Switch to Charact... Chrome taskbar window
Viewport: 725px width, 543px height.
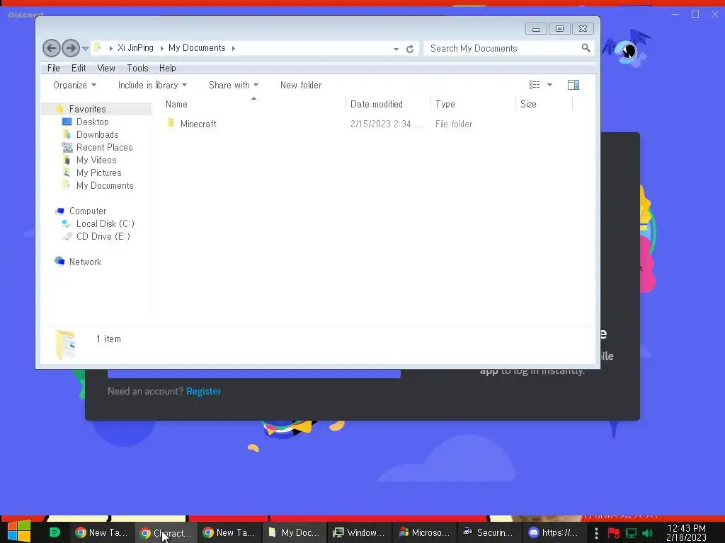(165, 533)
